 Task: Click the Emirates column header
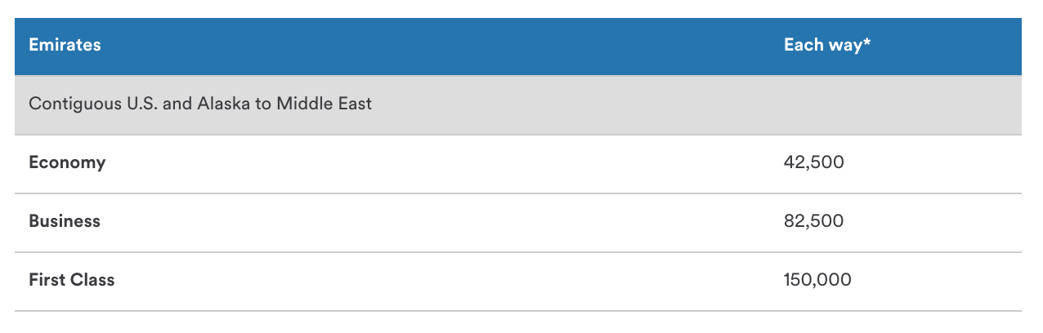coord(65,45)
